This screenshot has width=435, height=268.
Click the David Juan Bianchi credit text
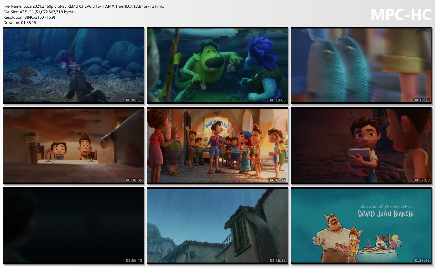tap(386, 214)
